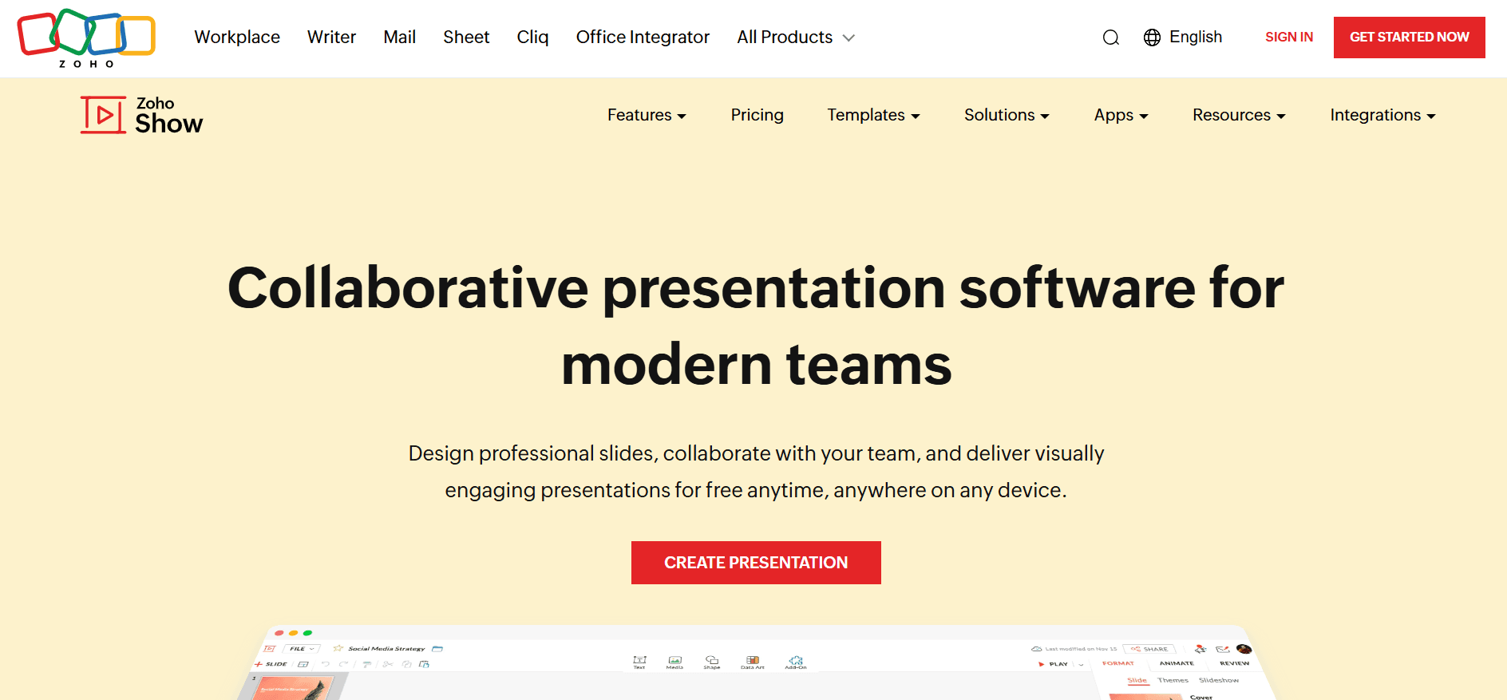1507x700 pixels.
Task: Go to Cliq in top nav
Action: tap(532, 38)
